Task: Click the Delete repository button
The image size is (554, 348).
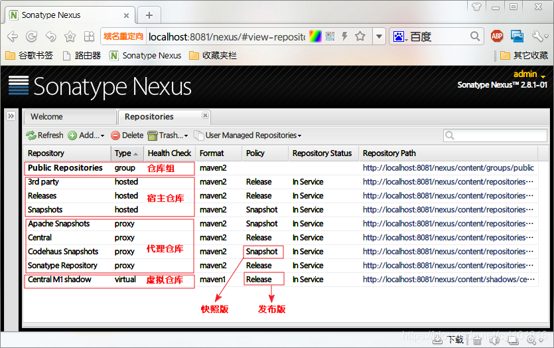Action: pyautogui.click(x=127, y=135)
